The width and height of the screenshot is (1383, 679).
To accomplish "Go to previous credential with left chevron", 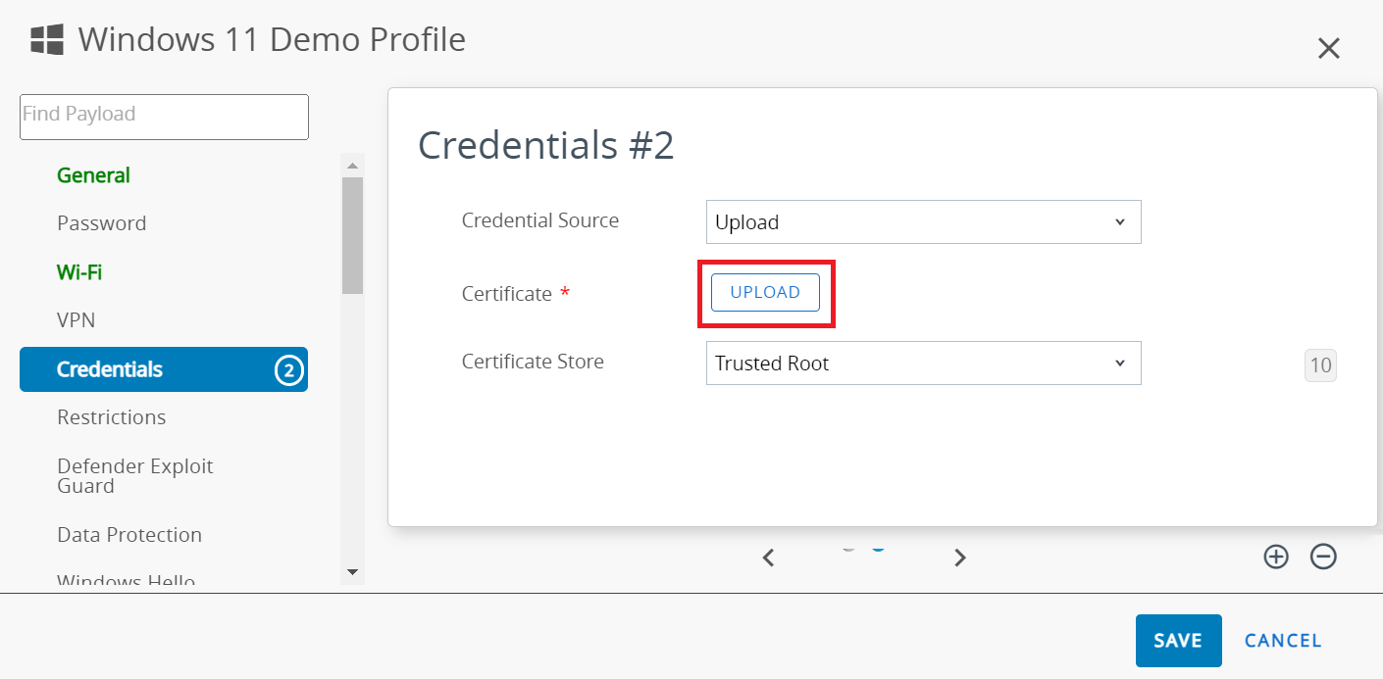I will [x=769, y=558].
